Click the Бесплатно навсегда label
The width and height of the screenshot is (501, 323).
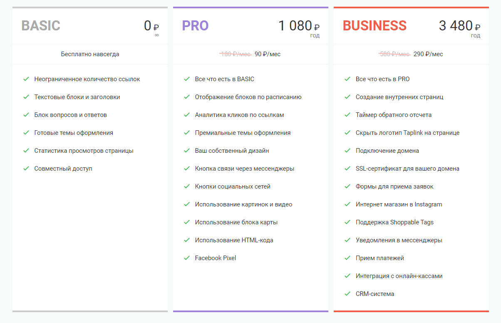[x=90, y=54]
